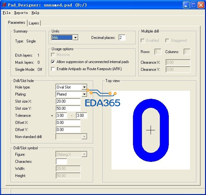Click the 'Mask layers:' summary label

point(24,62)
